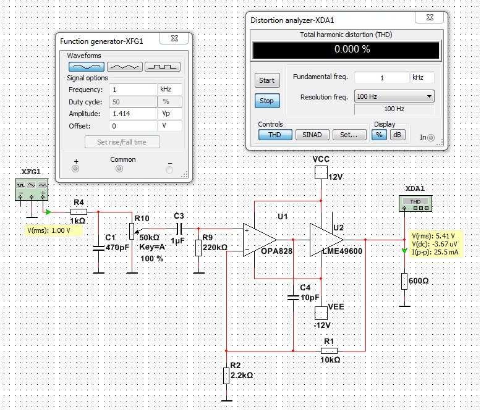Switch display to dB
This screenshot has height=412, width=481.
(x=398, y=135)
